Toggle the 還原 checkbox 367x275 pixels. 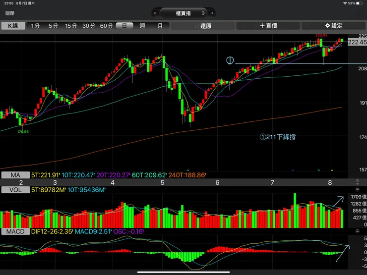click(x=197, y=26)
